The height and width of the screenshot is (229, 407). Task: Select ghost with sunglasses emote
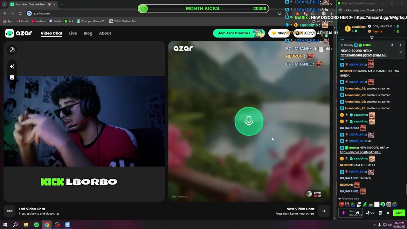(x=359, y=204)
